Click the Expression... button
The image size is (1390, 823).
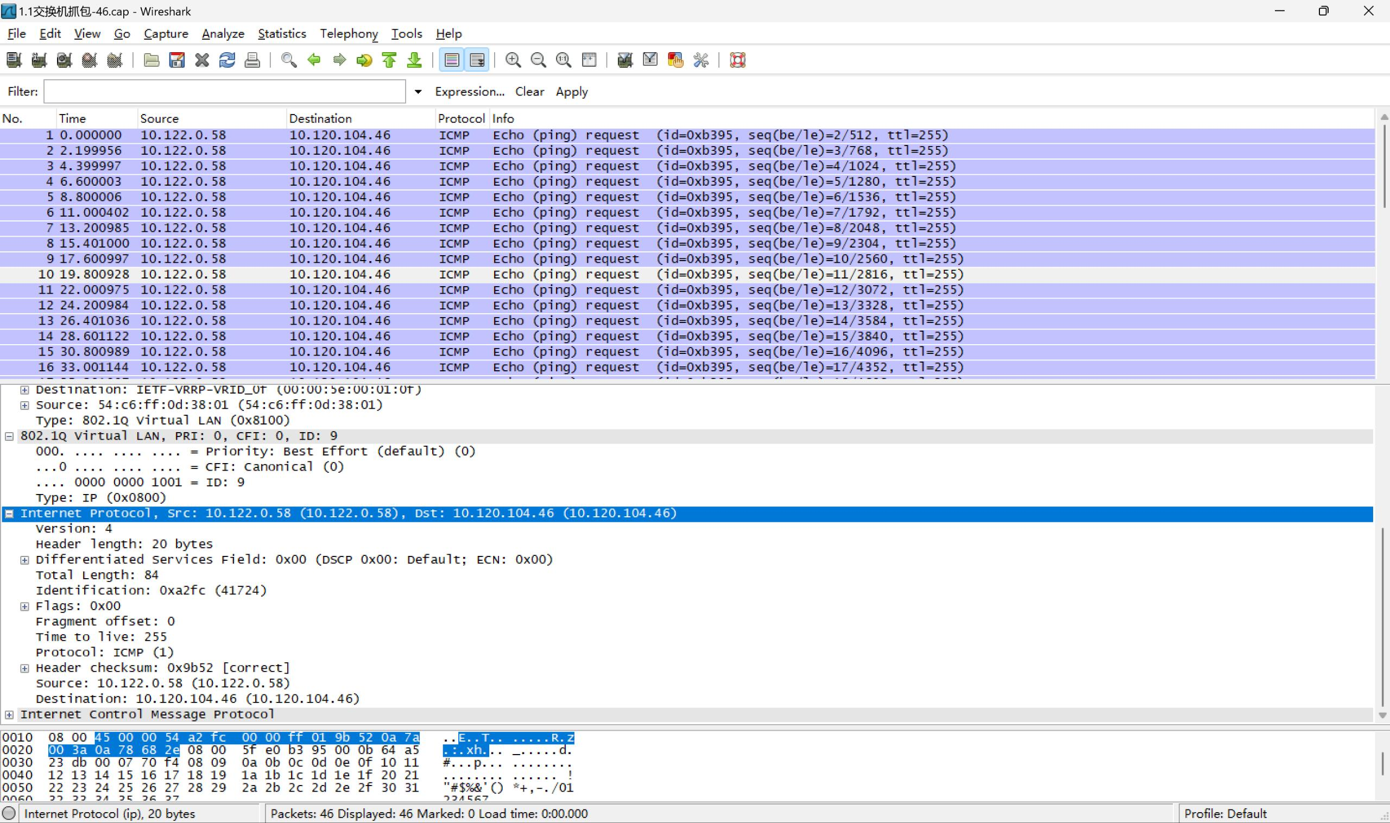469,92
